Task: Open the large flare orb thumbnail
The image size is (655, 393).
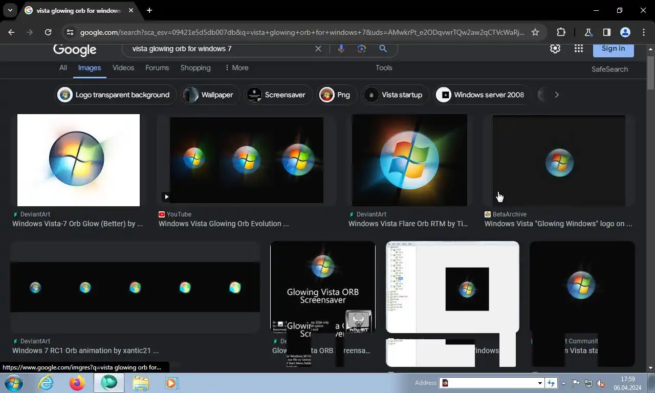Action: (409, 160)
